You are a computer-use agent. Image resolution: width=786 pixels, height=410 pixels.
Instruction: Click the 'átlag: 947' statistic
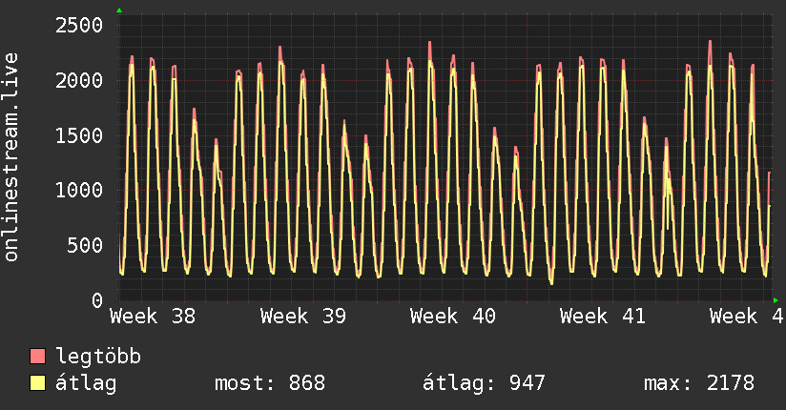tap(484, 383)
